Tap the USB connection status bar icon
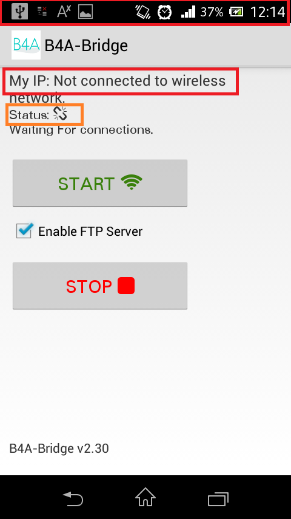The image size is (291, 519). [x=20, y=12]
